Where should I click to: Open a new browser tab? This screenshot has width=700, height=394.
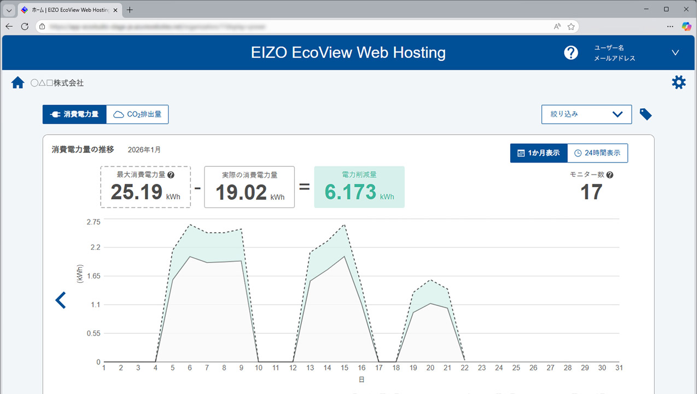pyautogui.click(x=129, y=9)
